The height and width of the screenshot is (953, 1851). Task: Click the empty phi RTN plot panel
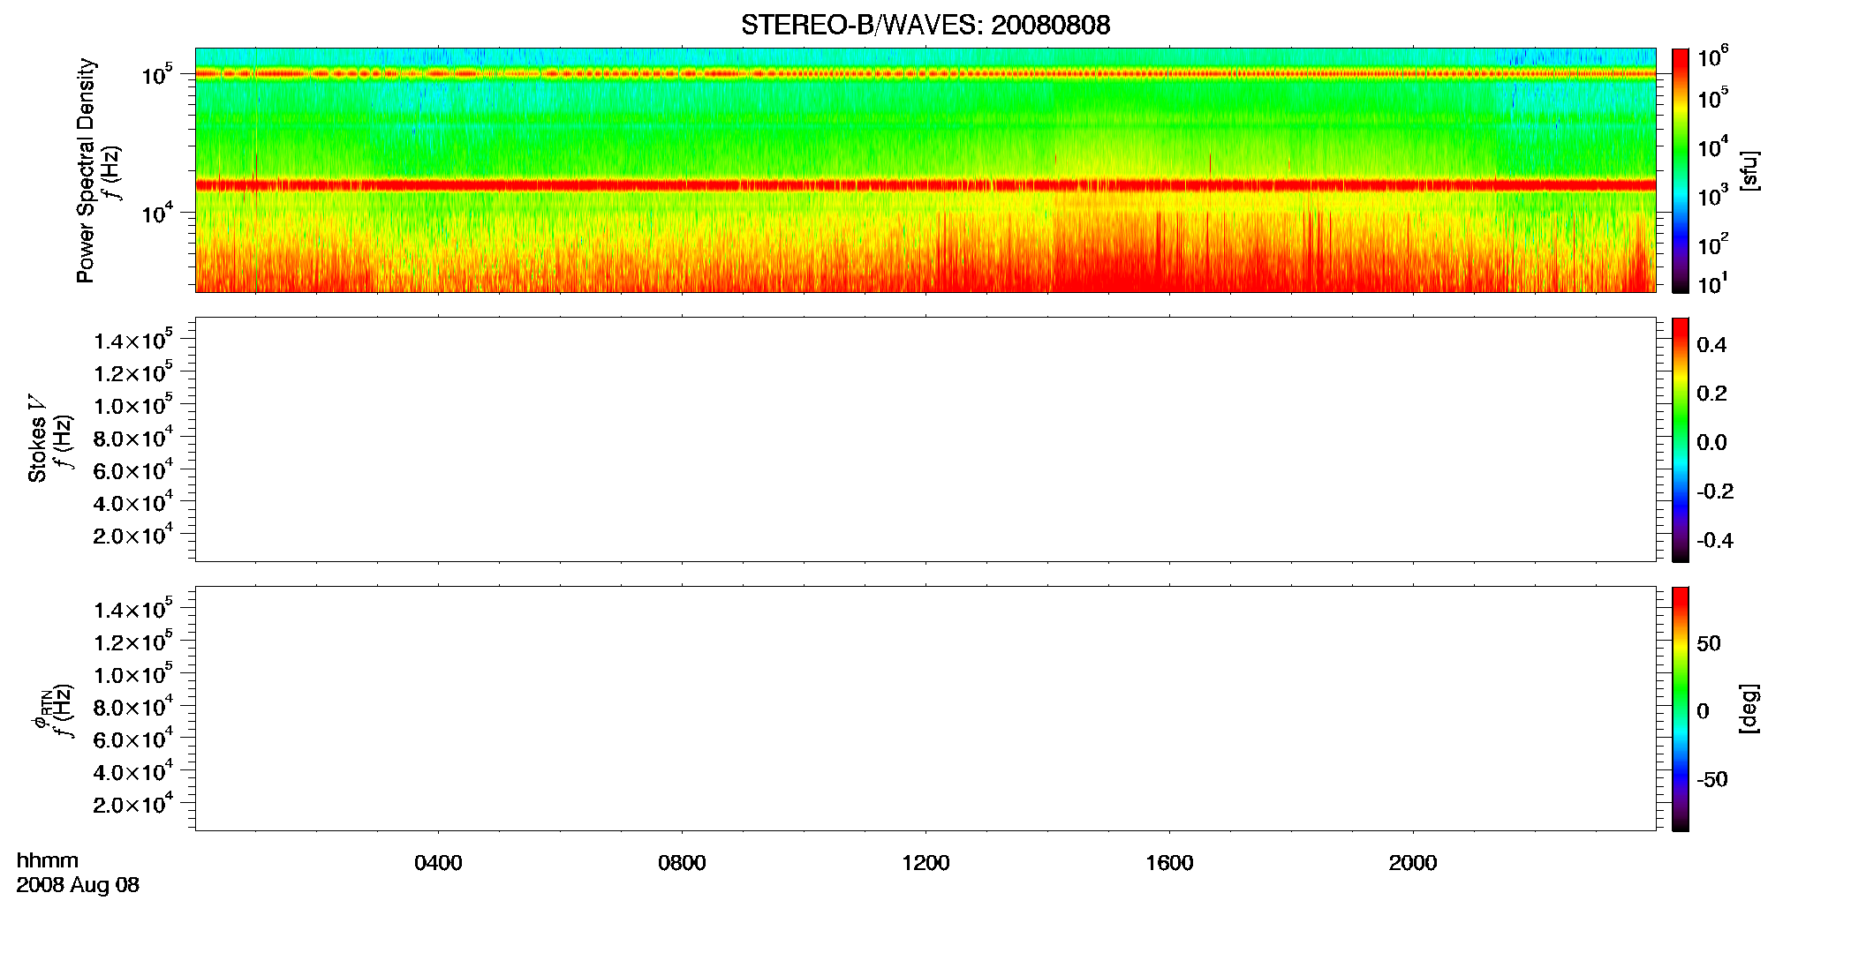[925, 709]
